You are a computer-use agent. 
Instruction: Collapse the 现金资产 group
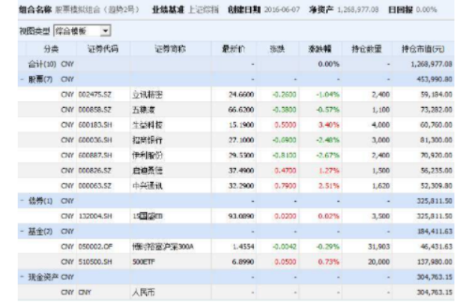[x=22, y=277]
